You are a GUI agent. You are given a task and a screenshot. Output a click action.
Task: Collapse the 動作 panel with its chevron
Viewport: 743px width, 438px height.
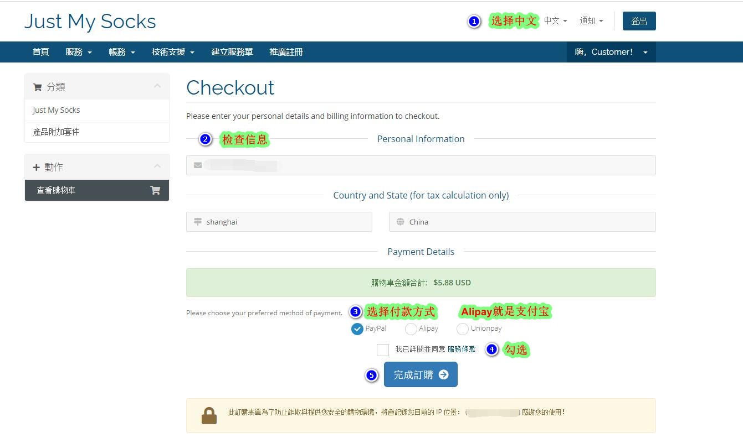pos(157,166)
